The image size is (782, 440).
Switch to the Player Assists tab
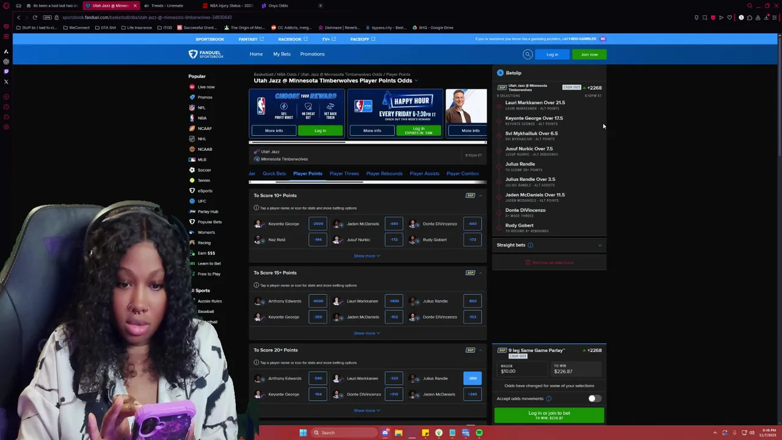click(425, 174)
